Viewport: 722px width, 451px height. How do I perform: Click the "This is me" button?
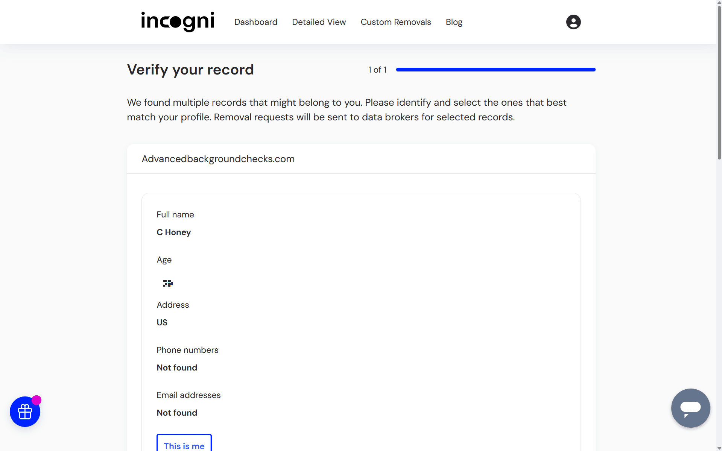pos(184,446)
